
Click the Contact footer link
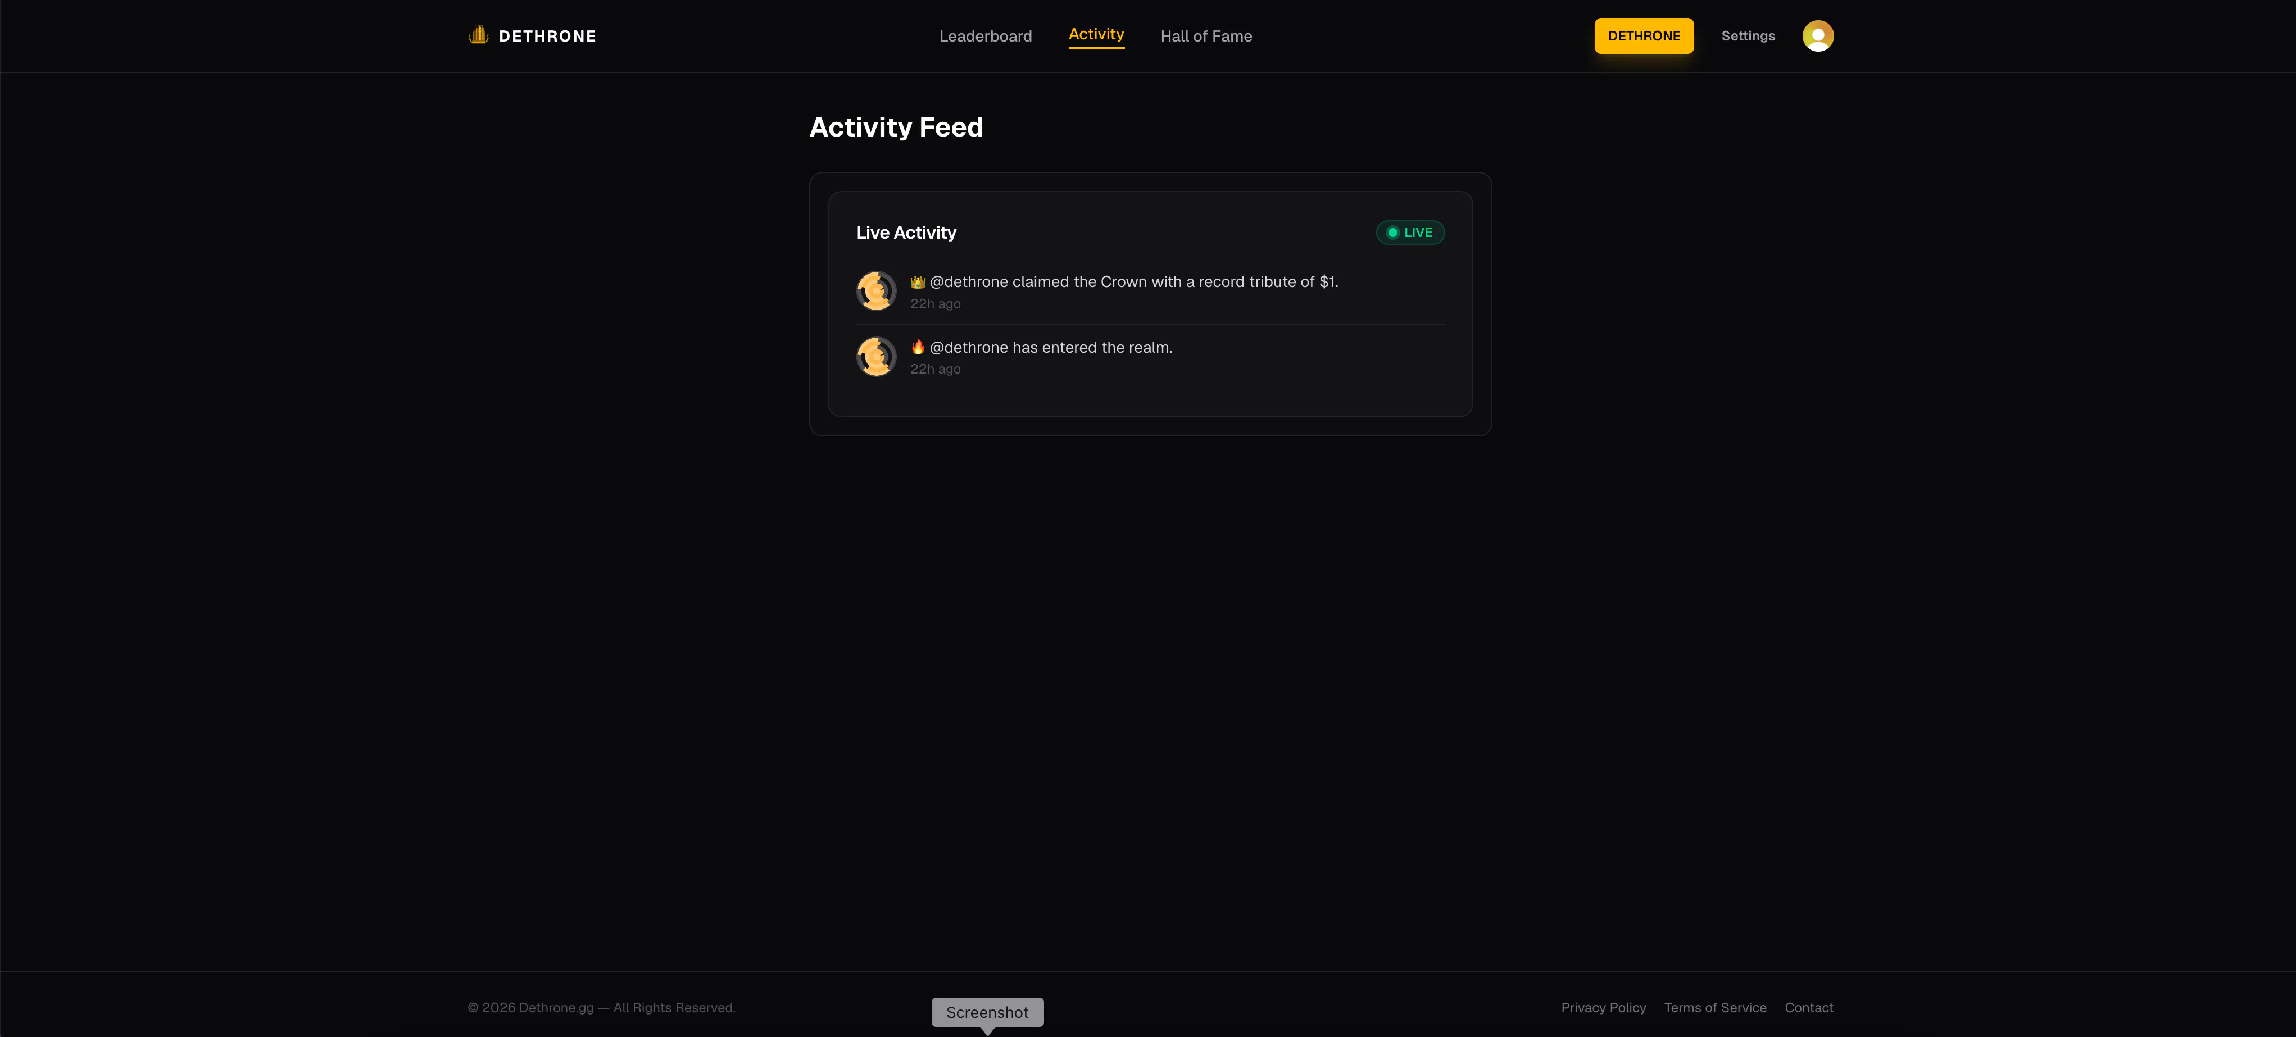1808,1008
